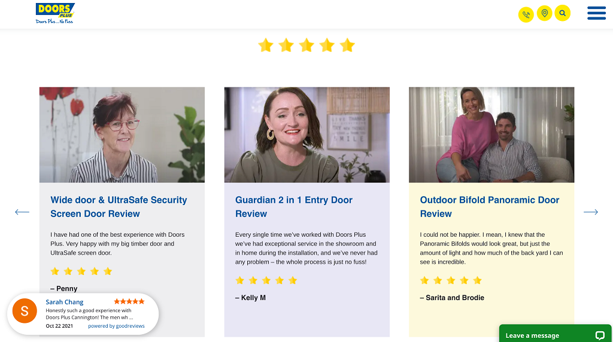
Task: Open Outdoor Bifold Panoramic Door Review title
Action: [x=489, y=206]
